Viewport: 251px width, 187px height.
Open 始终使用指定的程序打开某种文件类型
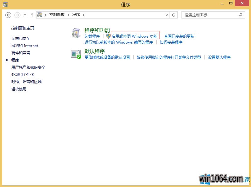point(169,57)
